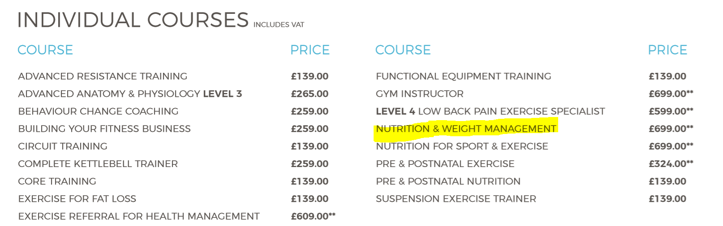Select Level 4 Low Back Pain Exercise Specialist
Screen dimensions: 723x226
[491, 111]
